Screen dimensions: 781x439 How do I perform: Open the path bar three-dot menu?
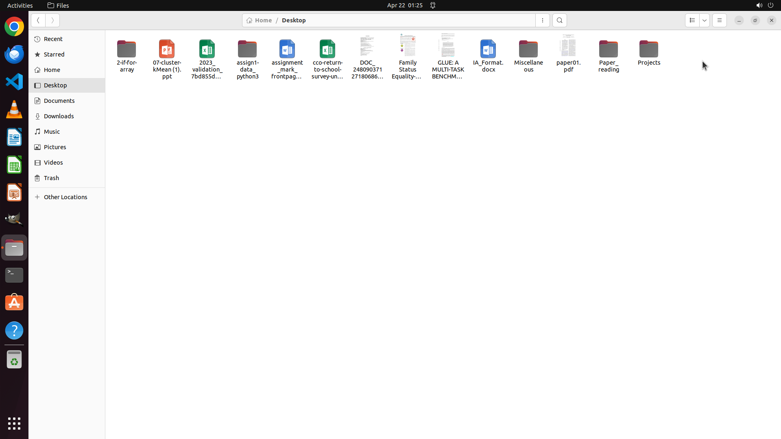click(542, 20)
